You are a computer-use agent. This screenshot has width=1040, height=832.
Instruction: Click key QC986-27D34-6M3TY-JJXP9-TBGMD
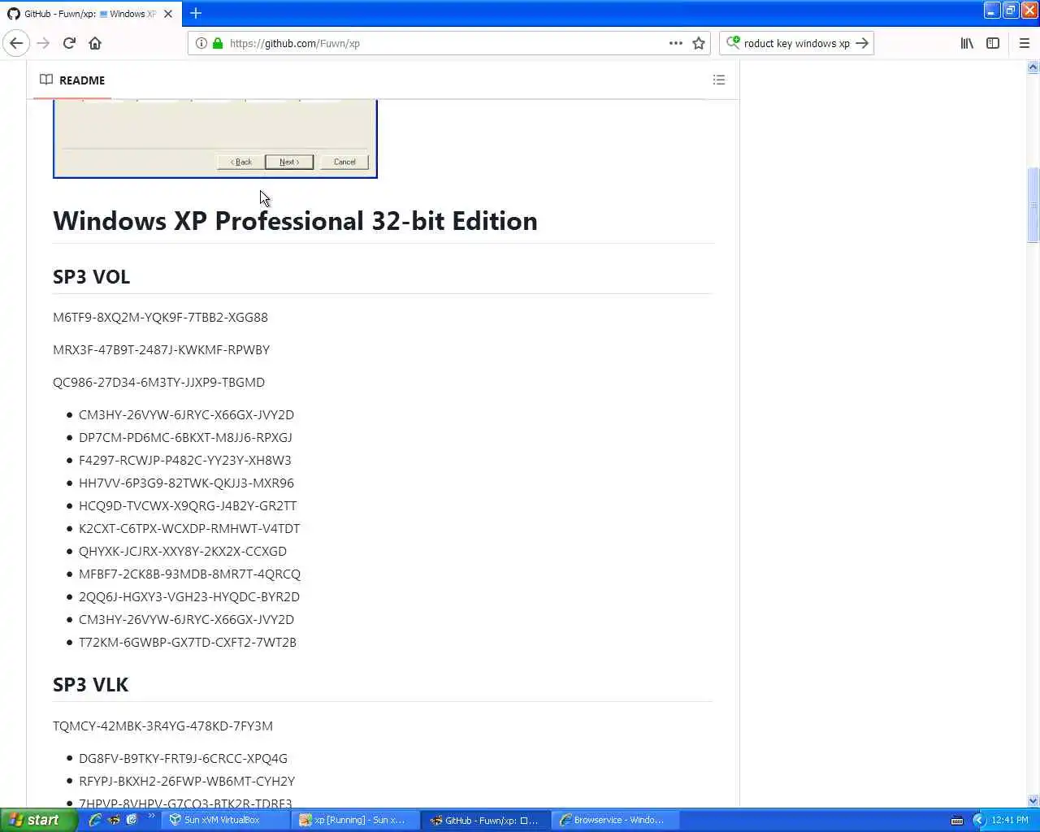coord(158,382)
